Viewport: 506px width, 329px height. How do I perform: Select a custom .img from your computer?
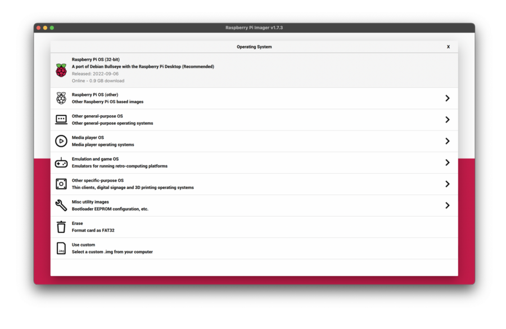112,249
